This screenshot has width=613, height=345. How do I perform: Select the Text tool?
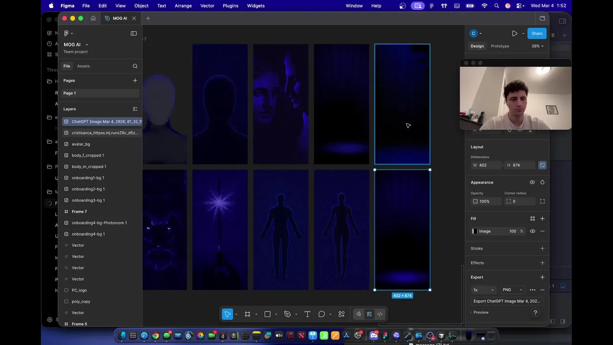307,314
